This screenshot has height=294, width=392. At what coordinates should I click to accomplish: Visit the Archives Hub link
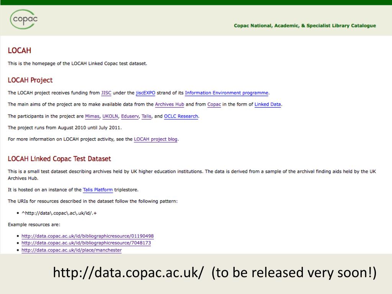pyautogui.click(x=170, y=105)
